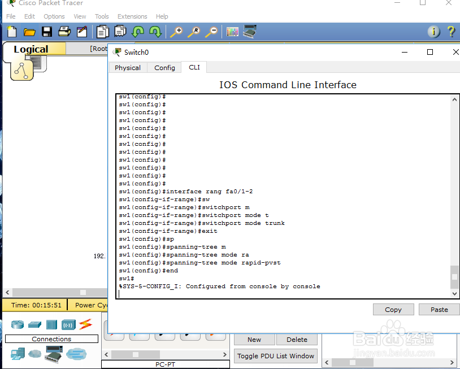
Task: Select the Routers device category icon
Action: [17, 324]
